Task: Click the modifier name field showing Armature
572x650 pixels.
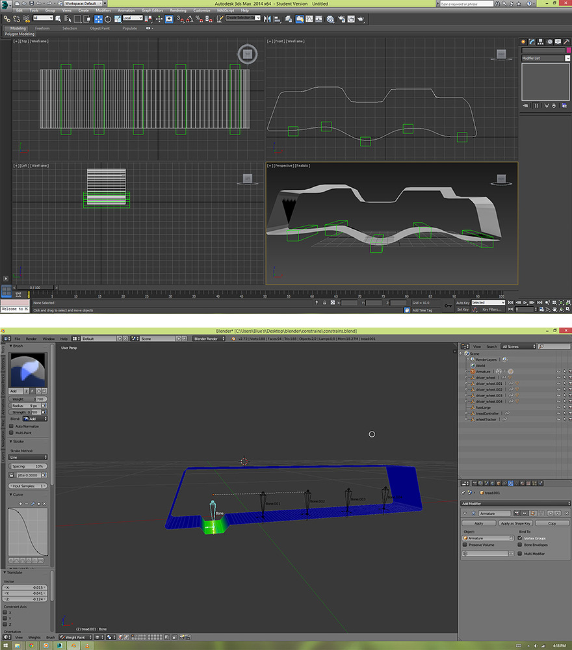Action: tap(495, 513)
